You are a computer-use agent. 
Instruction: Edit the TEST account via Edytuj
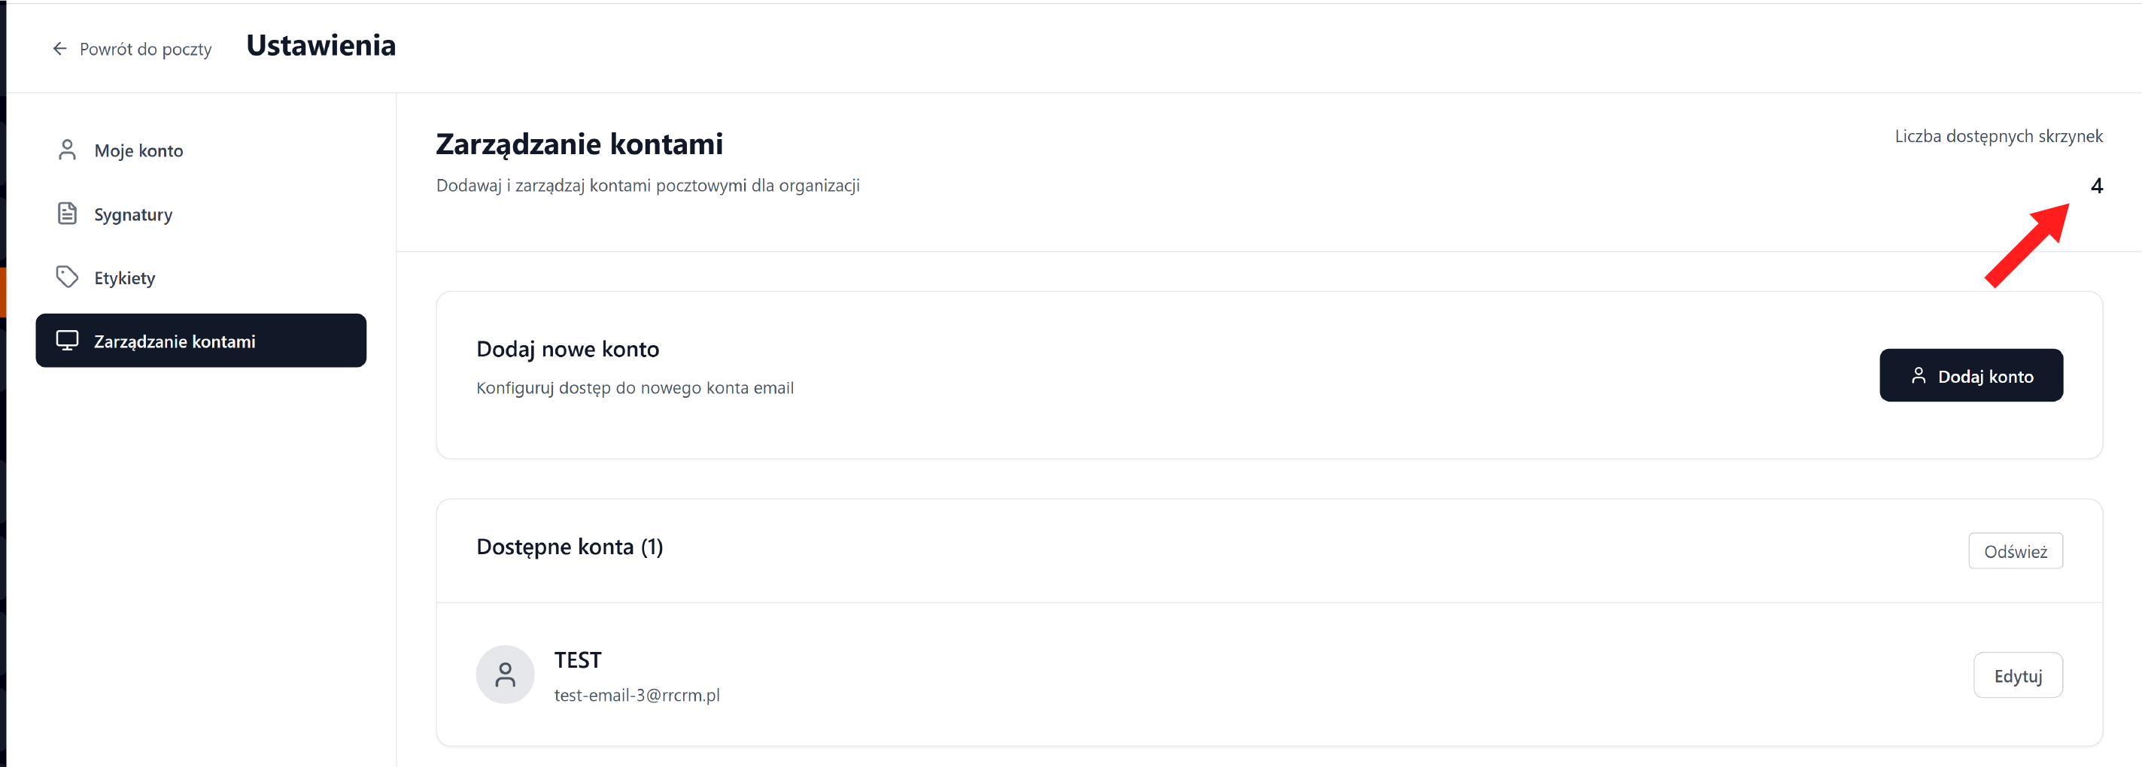(2017, 677)
